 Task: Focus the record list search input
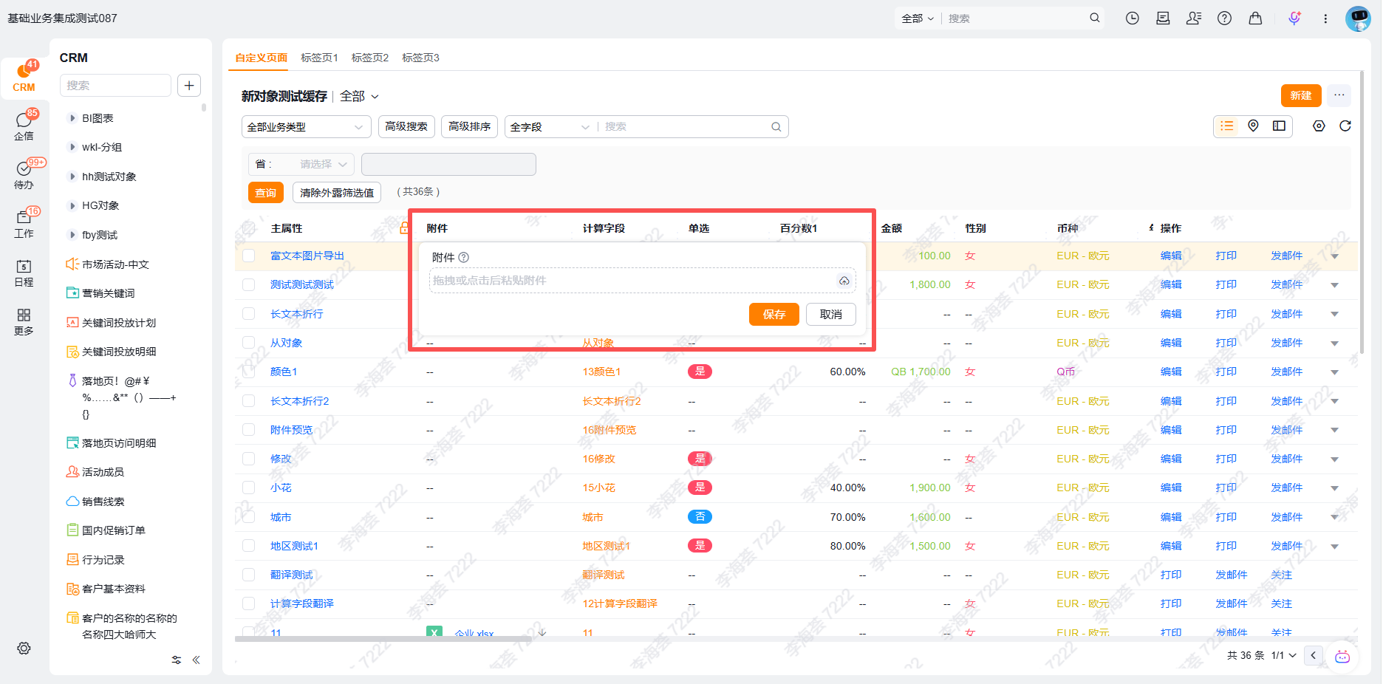point(685,127)
